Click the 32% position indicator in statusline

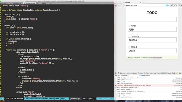point(100,99)
